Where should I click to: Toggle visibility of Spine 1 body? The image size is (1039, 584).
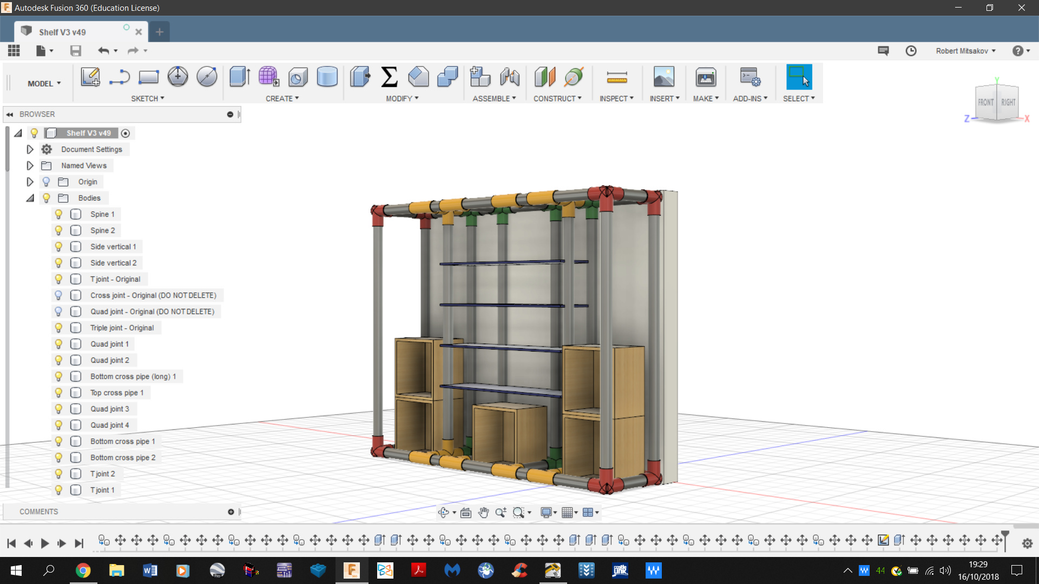pos(58,214)
